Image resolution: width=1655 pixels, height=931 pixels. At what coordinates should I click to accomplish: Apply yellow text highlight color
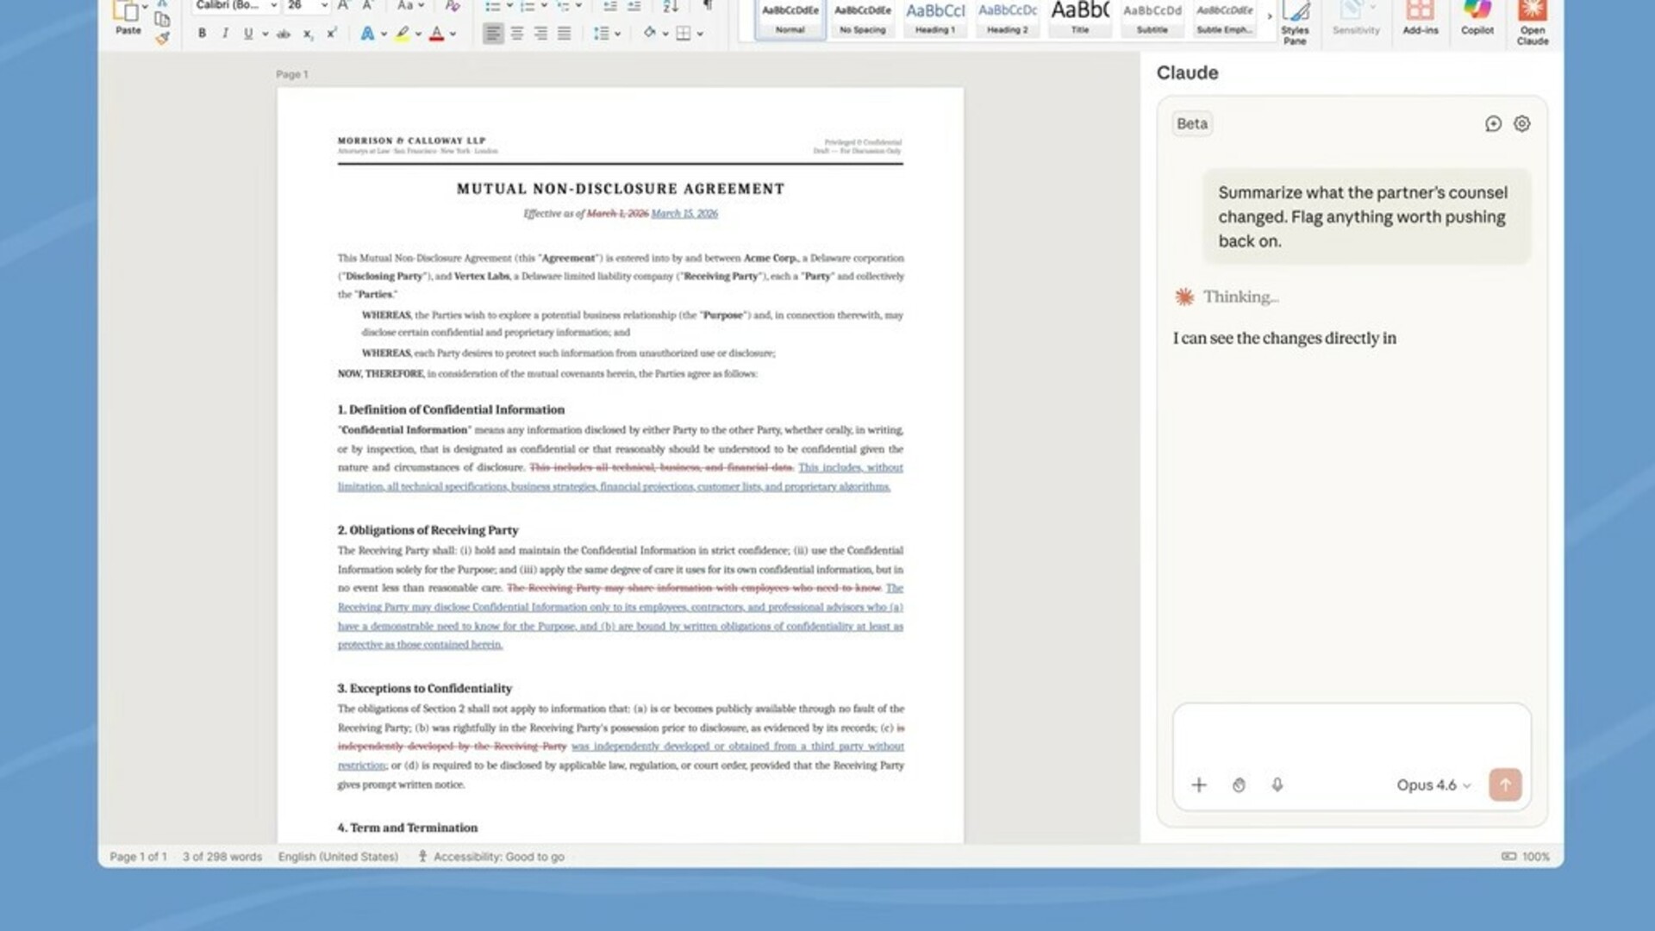pos(402,34)
